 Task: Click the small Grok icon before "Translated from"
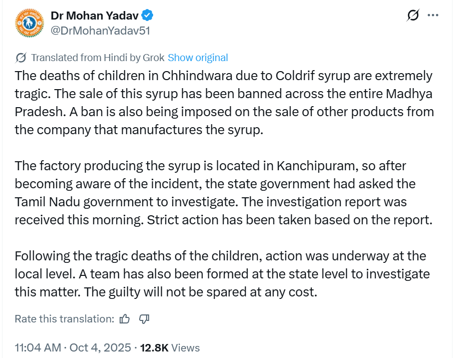point(21,58)
